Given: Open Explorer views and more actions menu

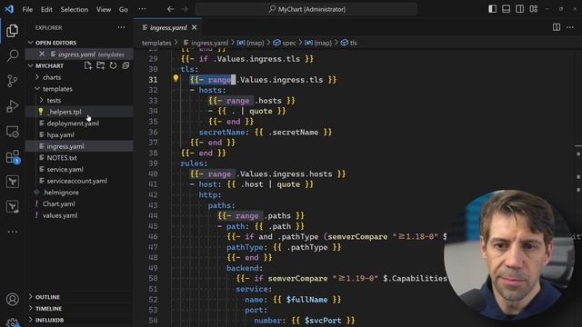Looking at the screenshot, I should tap(121, 27).
